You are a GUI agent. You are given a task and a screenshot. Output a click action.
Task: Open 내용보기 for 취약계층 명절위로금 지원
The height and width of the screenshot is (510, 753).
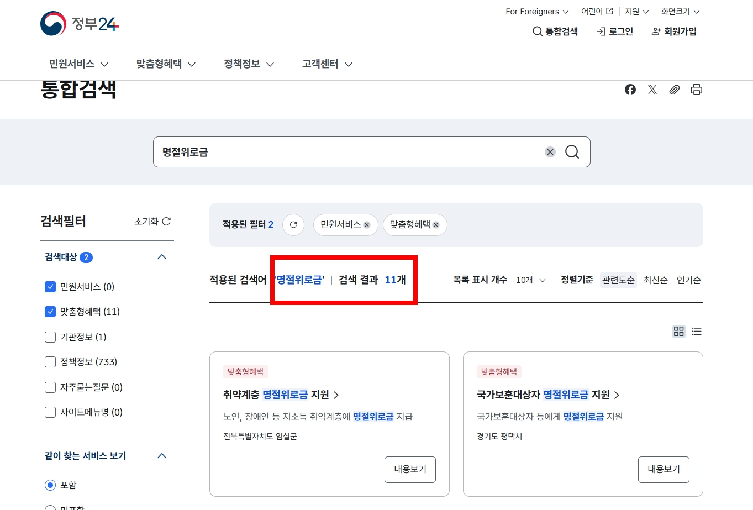click(410, 469)
